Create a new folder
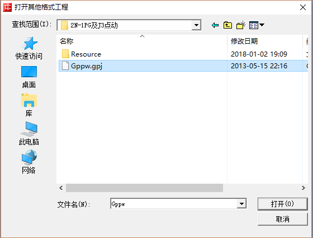This screenshot has height=238, width=313. point(241,25)
